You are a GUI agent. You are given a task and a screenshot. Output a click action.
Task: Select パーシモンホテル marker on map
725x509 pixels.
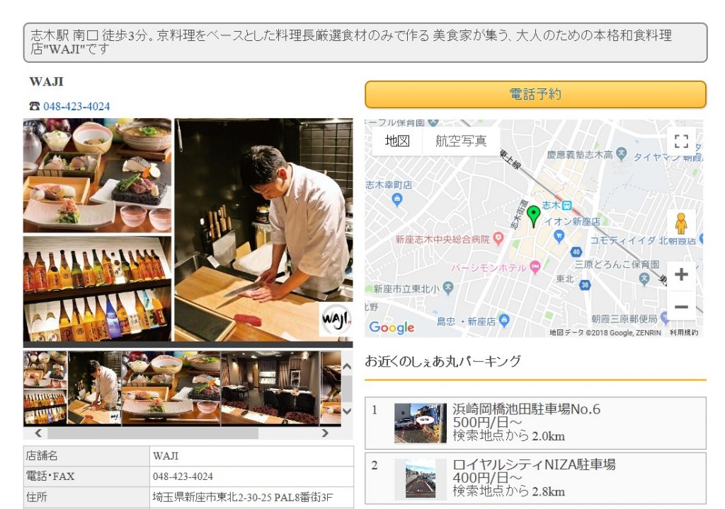[535, 267]
